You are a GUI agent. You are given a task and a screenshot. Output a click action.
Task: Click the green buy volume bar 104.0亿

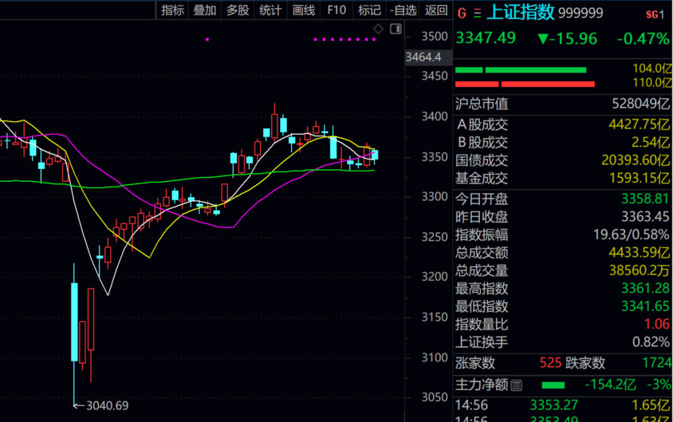click(520, 70)
